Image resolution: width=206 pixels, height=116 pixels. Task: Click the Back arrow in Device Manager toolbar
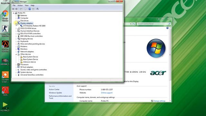(x=13, y=9)
